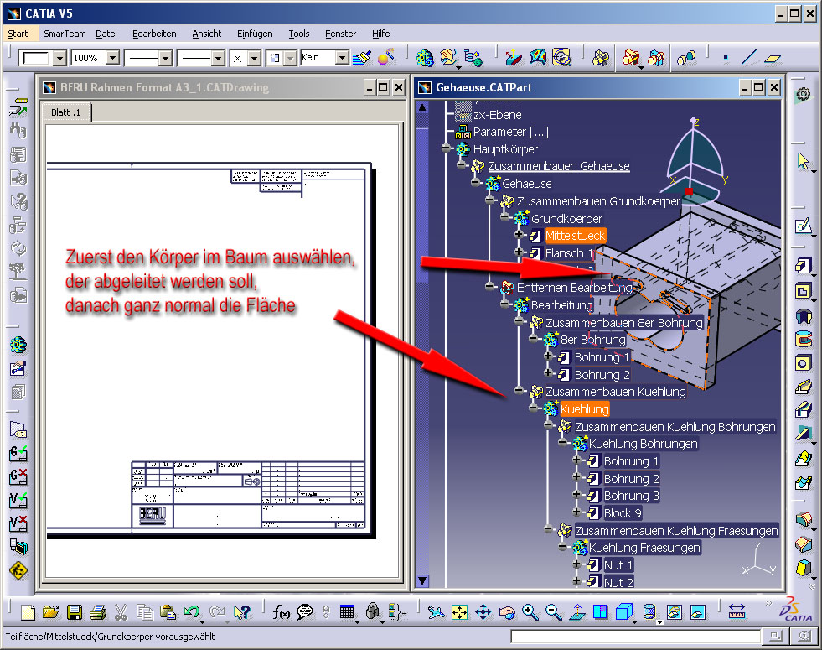The width and height of the screenshot is (822, 650).
Task: Click the Design Table grid icon
Action: pos(347,612)
